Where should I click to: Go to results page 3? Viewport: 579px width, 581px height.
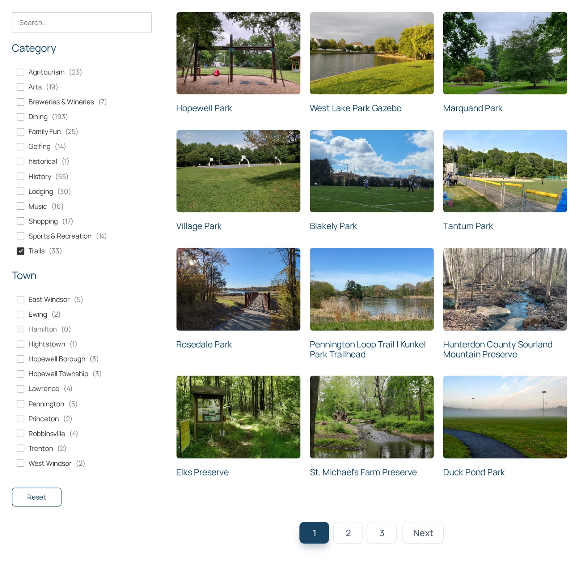[x=382, y=533]
